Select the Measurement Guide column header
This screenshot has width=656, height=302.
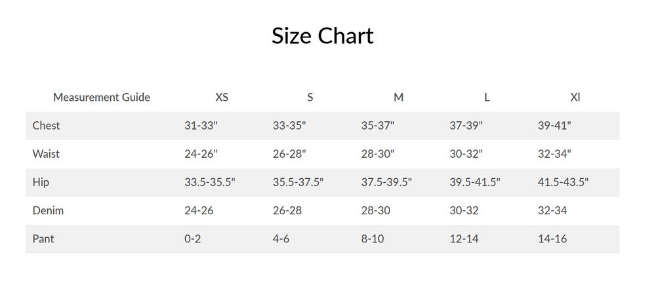(x=102, y=98)
